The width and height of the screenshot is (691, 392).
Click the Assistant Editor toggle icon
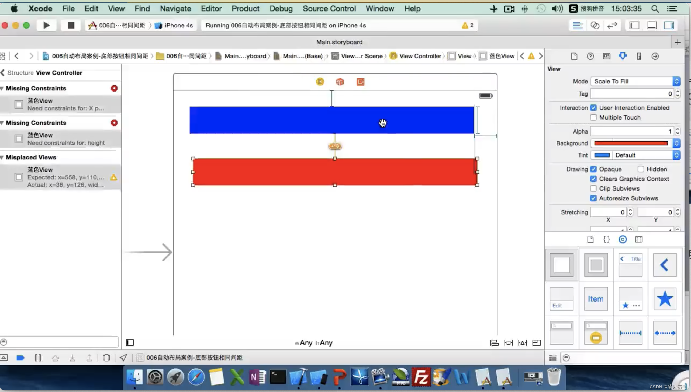595,25
